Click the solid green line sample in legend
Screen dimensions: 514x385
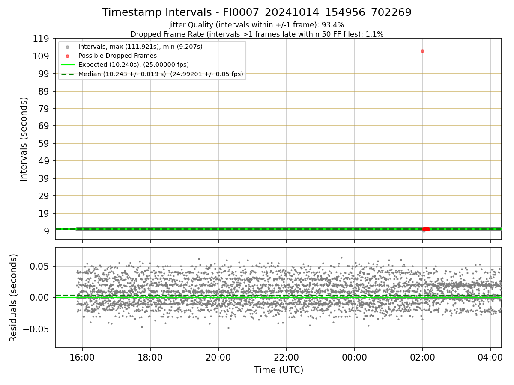click(x=67, y=65)
